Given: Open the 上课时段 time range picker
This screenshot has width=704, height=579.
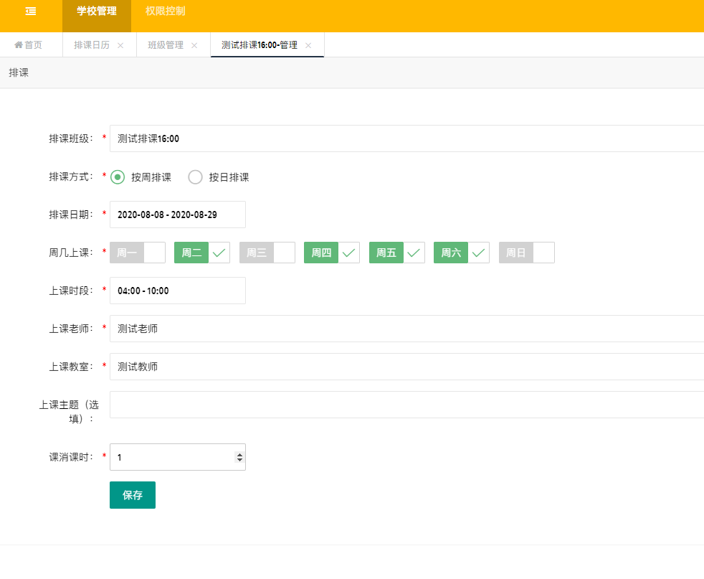Looking at the screenshot, I should point(178,291).
